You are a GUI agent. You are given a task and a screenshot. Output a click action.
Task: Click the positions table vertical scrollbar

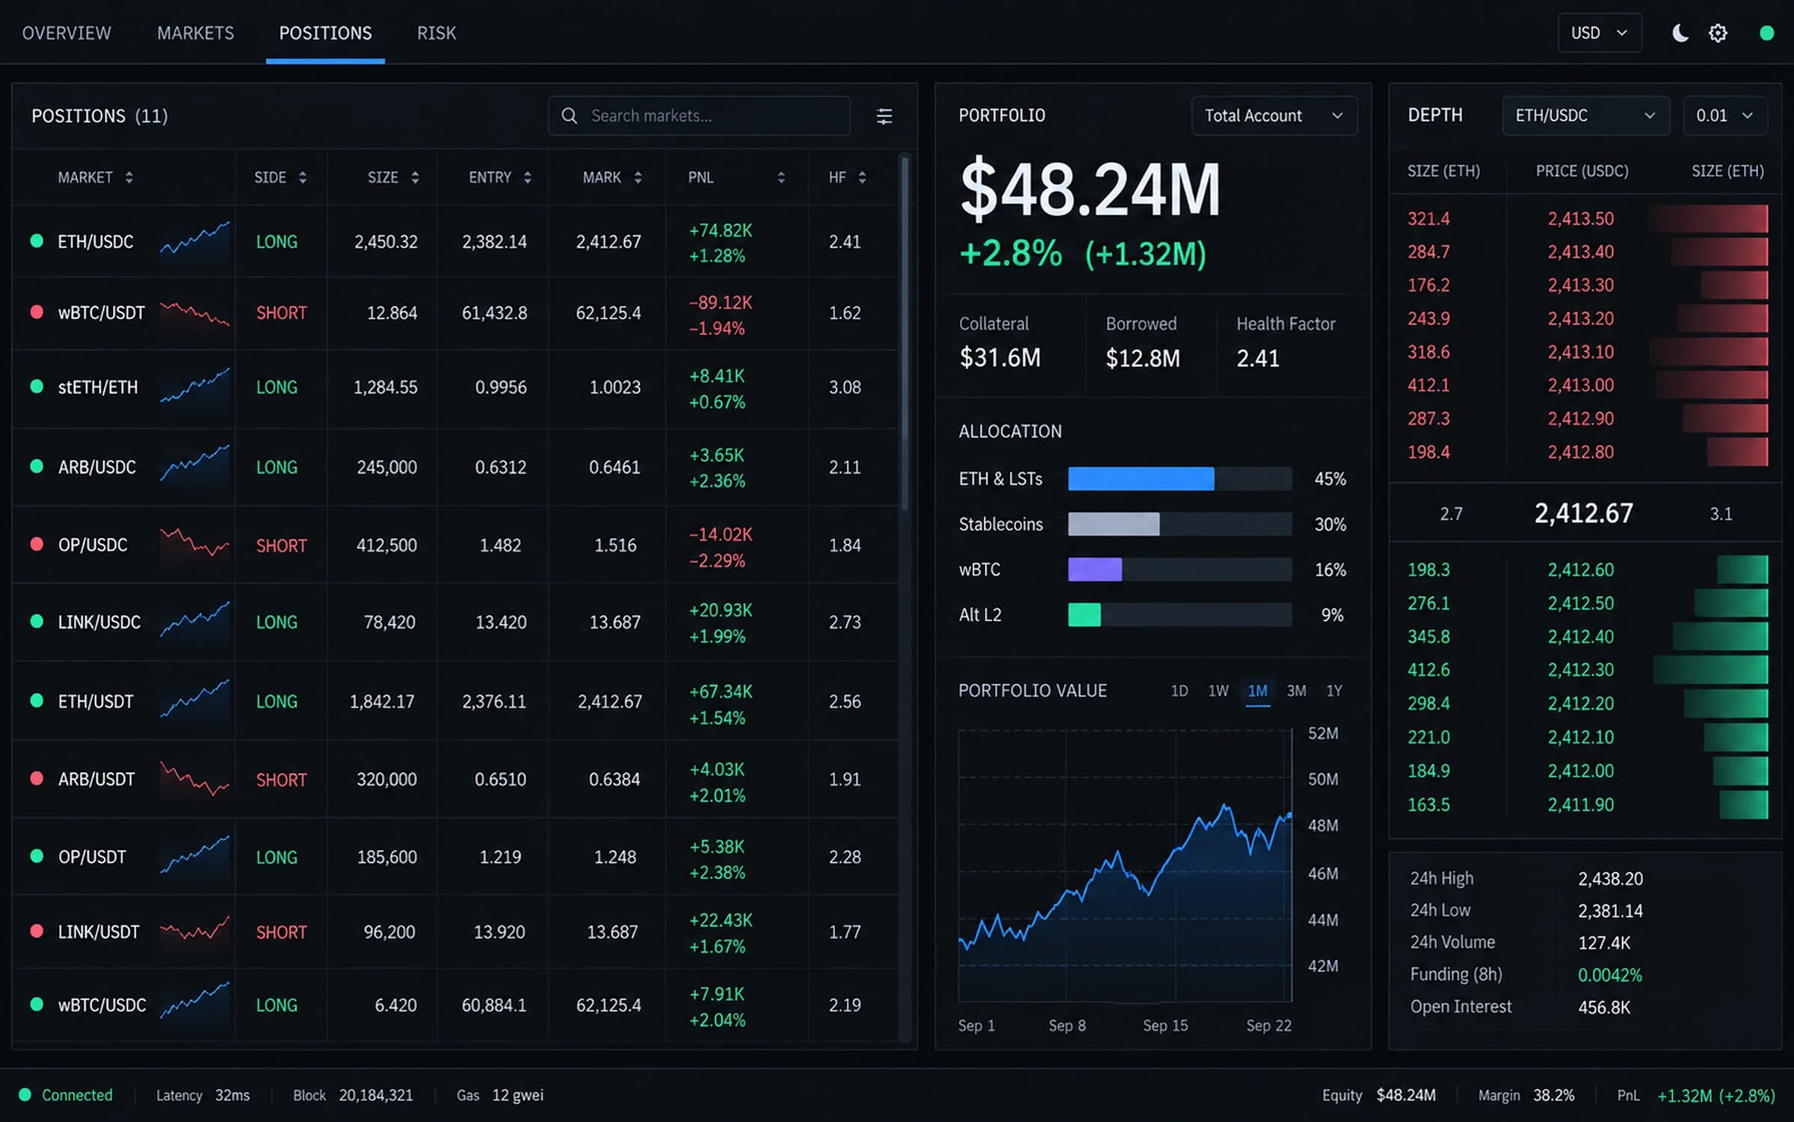click(x=904, y=333)
